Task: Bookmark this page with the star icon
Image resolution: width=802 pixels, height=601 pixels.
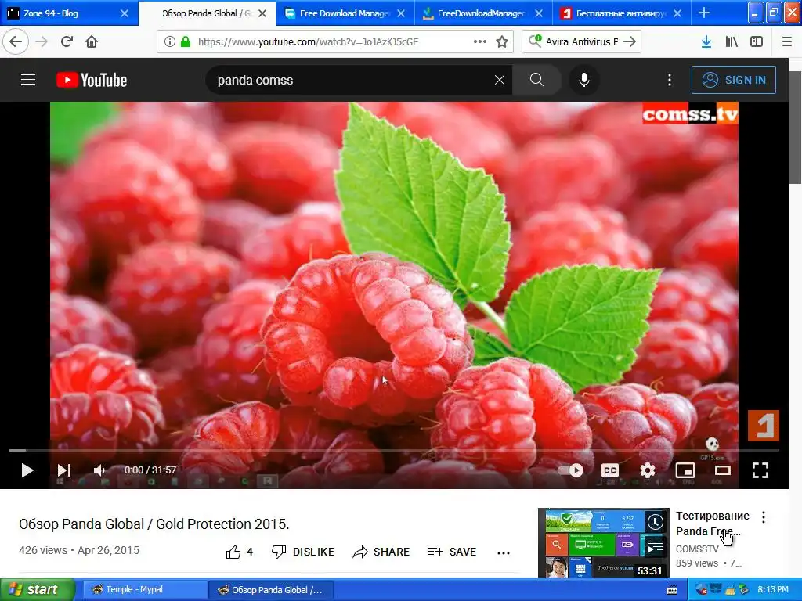Action: pos(502,42)
